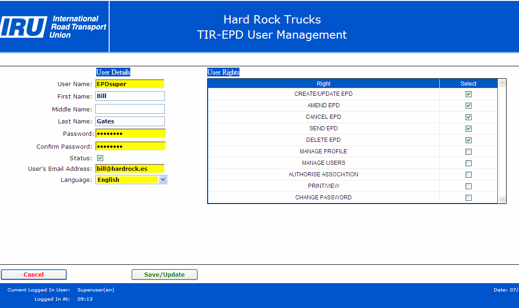Uncheck the CANCEL EPD right
Viewport: 519px width, 308px height.
point(468,117)
